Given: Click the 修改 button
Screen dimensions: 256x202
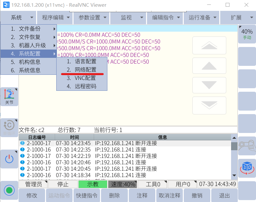Looking at the screenshot, I should pyautogui.click(x=32, y=195).
